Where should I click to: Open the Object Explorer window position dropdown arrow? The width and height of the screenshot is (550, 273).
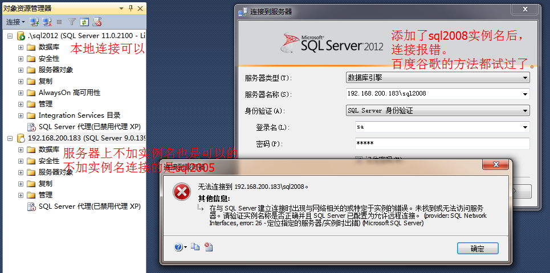pos(122,8)
